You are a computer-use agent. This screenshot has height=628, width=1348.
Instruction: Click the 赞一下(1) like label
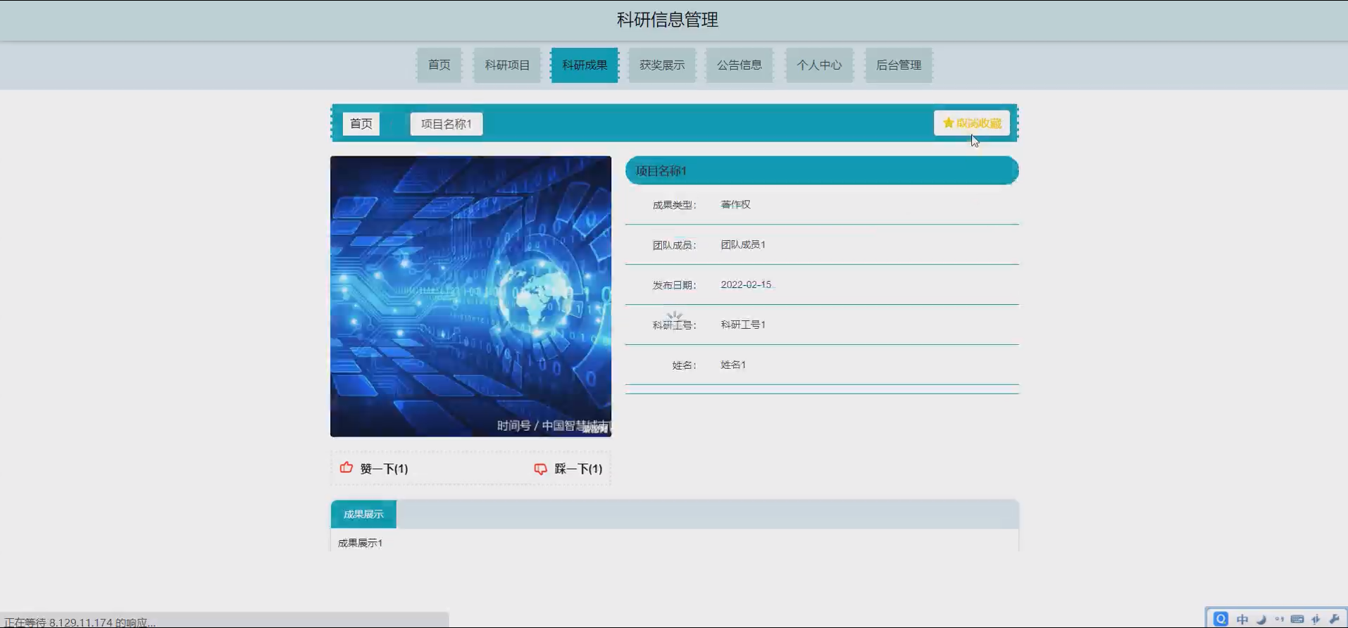point(384,469)
